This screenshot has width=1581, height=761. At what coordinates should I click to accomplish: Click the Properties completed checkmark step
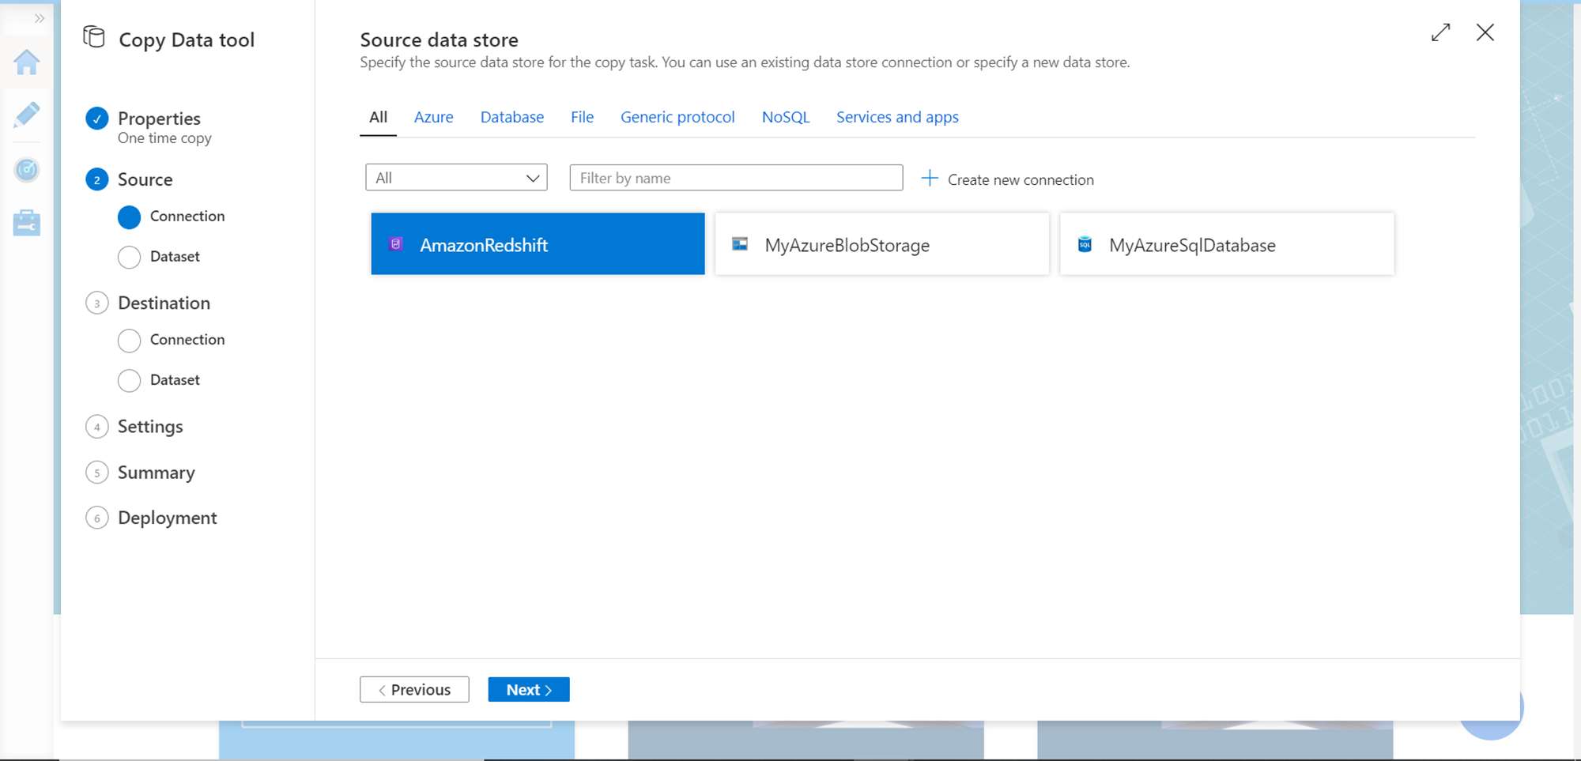tap(97, 119)
